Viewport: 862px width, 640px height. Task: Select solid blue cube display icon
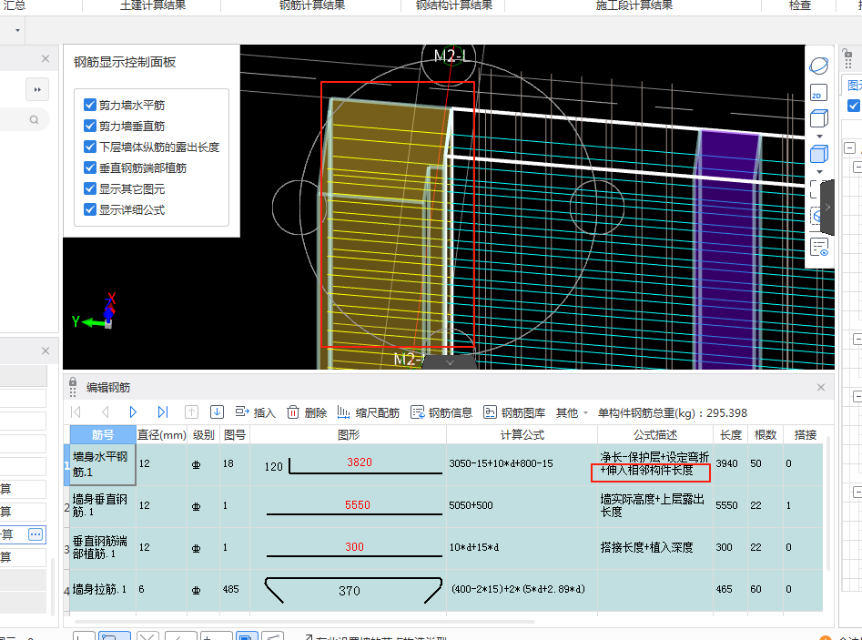click(x=818, y=154)
